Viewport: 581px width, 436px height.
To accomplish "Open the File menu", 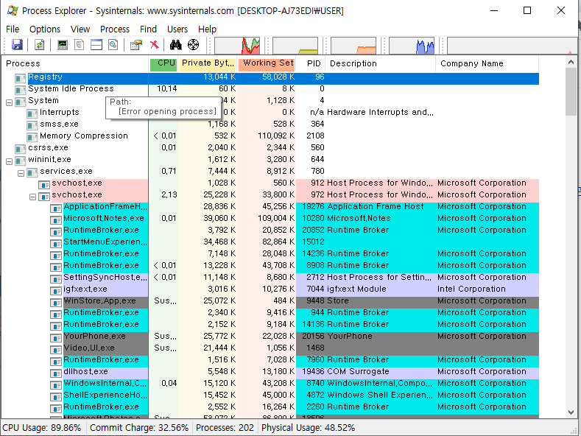I will pyautogui.click(x=13, y=29).
